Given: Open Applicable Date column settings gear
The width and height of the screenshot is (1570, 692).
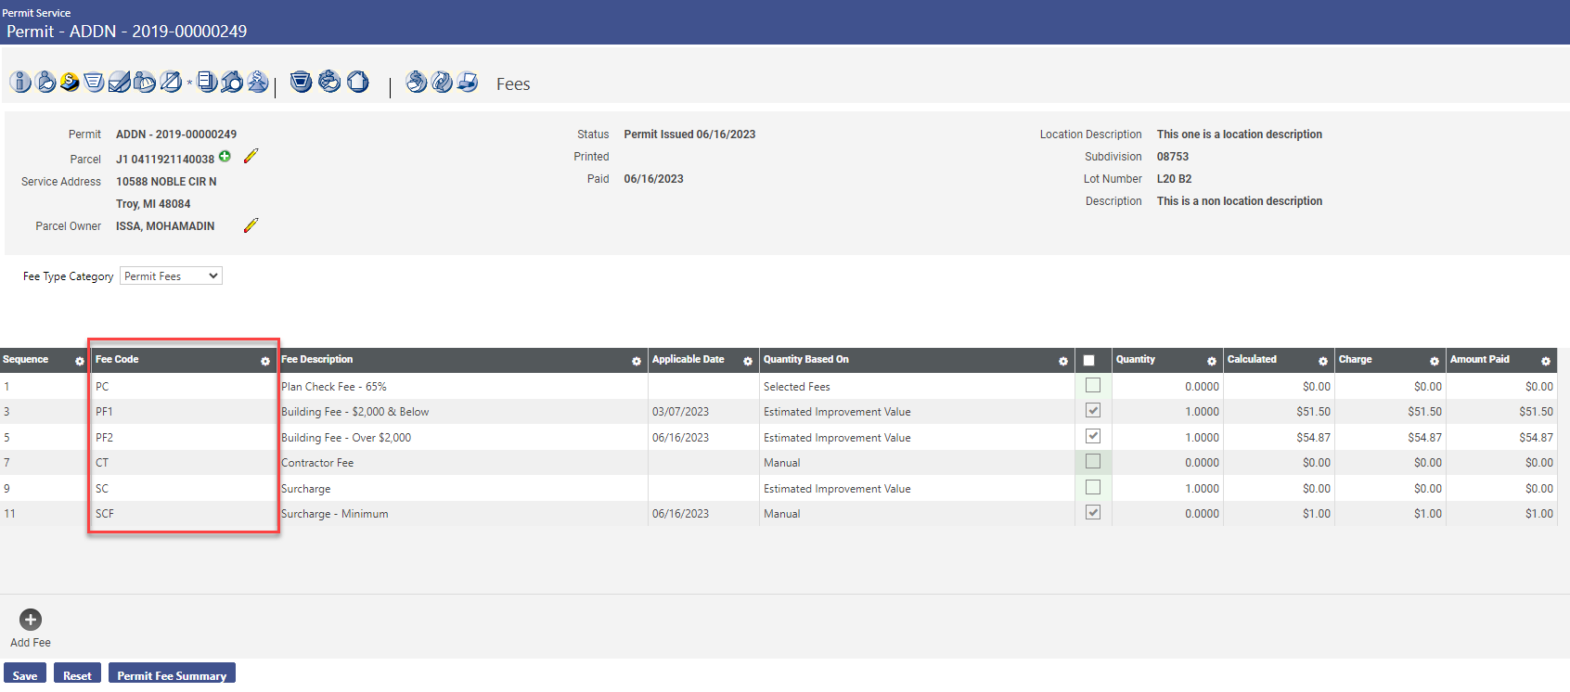Looking at the screenshot, I should click(x=748, y=361).
